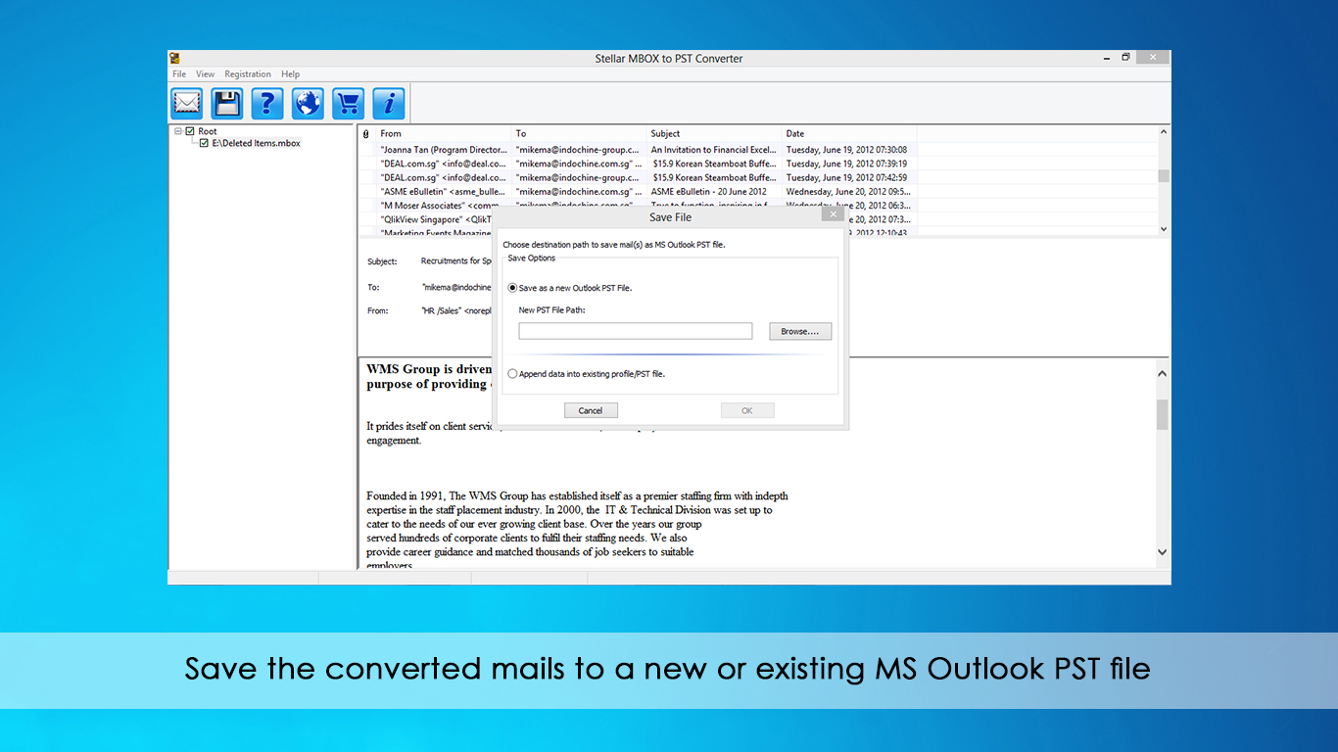This screenshot has height=752, width=1338.
Task: Click the globe update toolbar icon
Action: coord(308,103)
